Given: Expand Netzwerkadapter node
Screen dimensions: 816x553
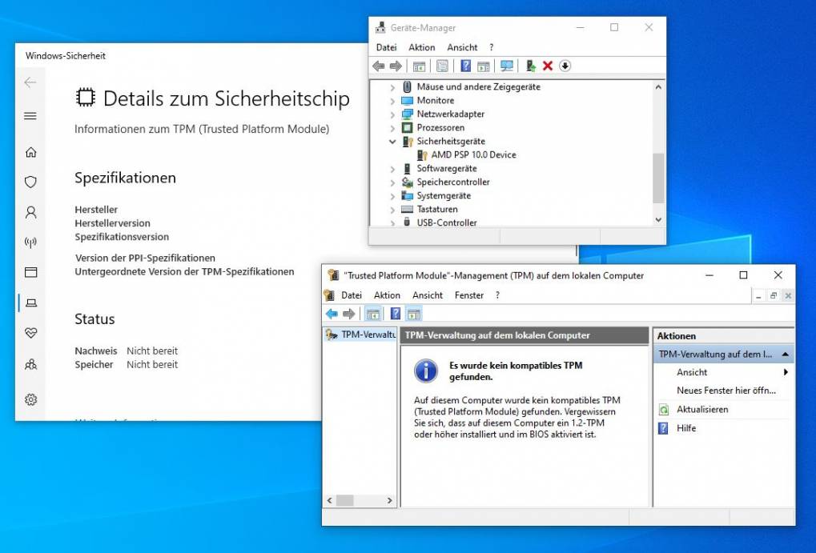Looking at the screenshot, I should pyautogui.click(x=392, y=114).
